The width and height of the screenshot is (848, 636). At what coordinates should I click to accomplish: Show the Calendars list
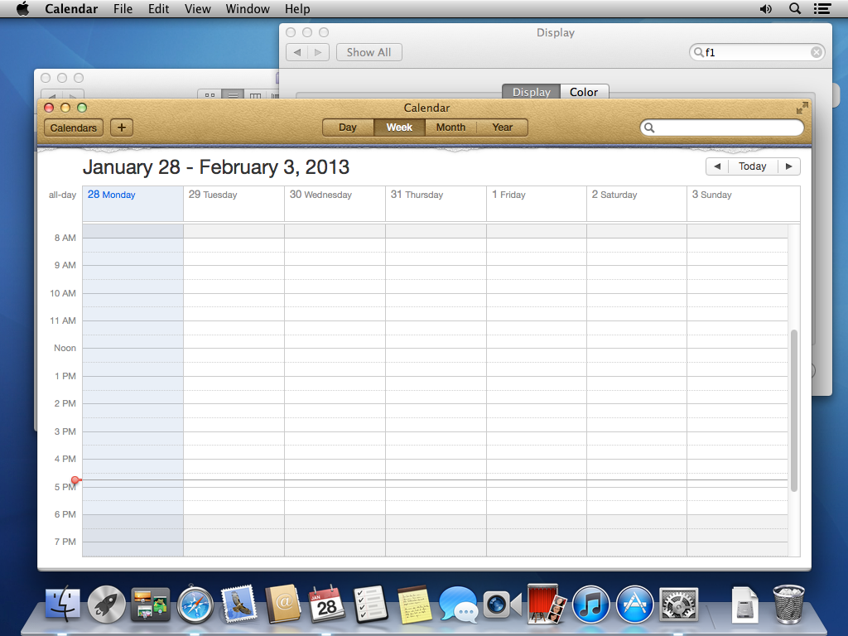[x=74, y=128]
